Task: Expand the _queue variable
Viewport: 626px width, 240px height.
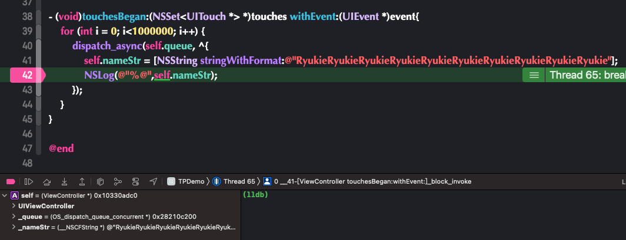Action: [14, 217]
